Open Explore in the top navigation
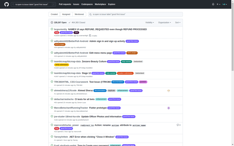 pos(112,4)
